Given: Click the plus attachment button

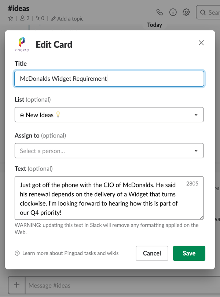Looking at the screenshot, I should (16, 285).
